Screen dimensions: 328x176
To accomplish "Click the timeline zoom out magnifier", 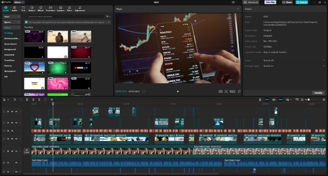I will [302, 100].
